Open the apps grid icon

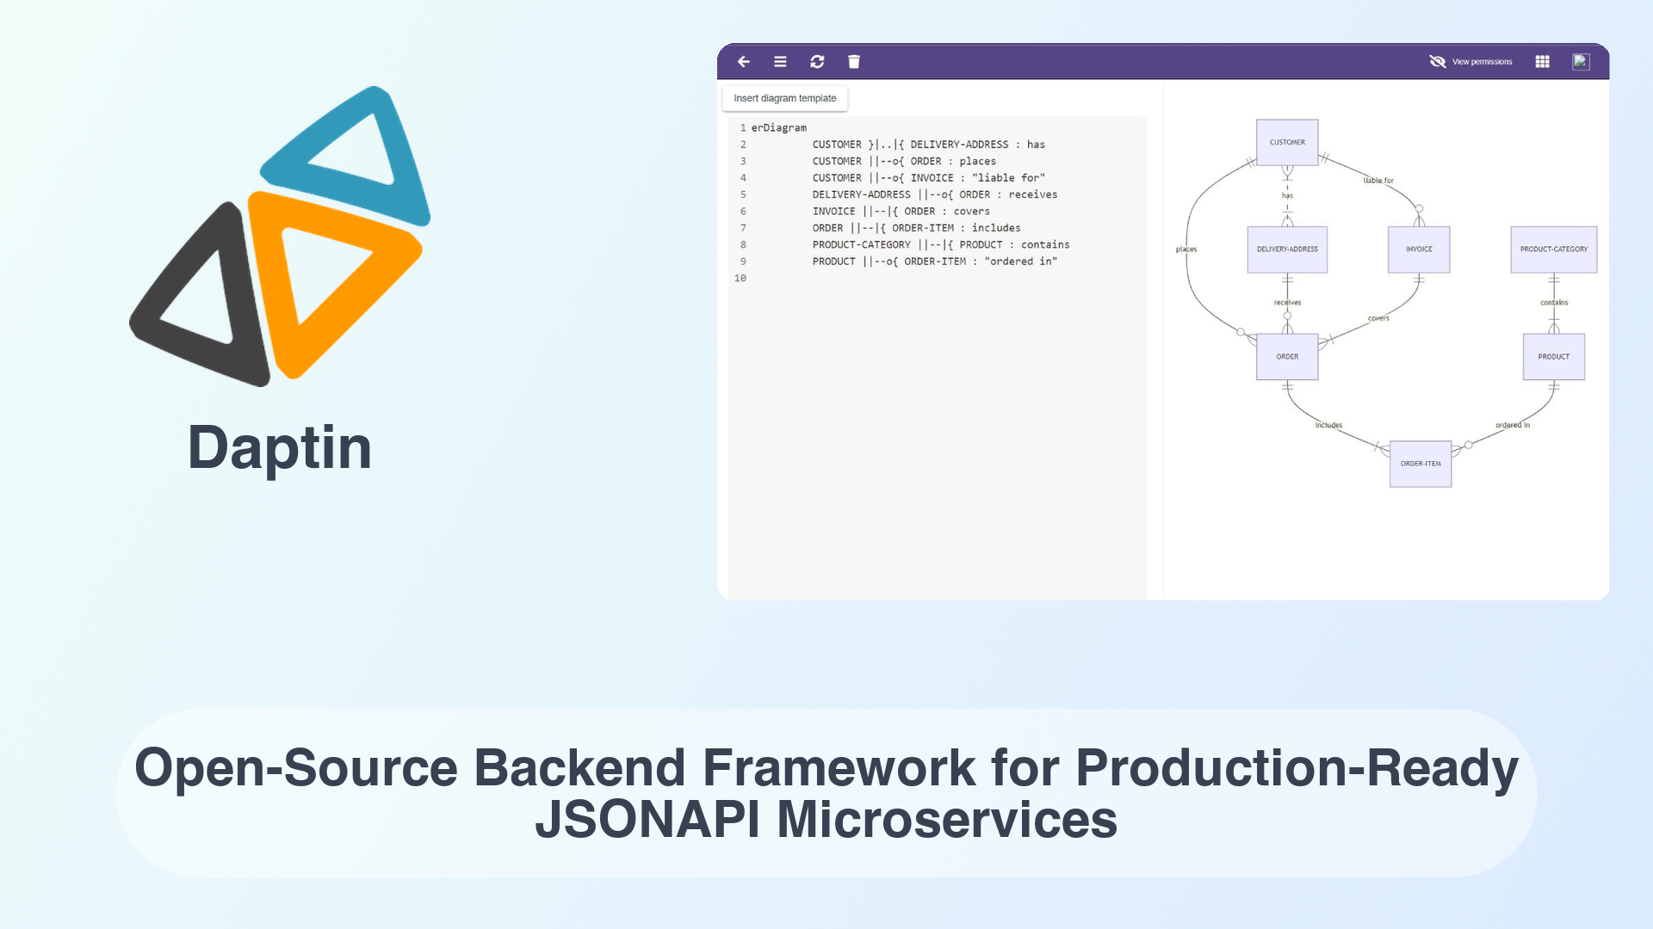coord(1542,62)
